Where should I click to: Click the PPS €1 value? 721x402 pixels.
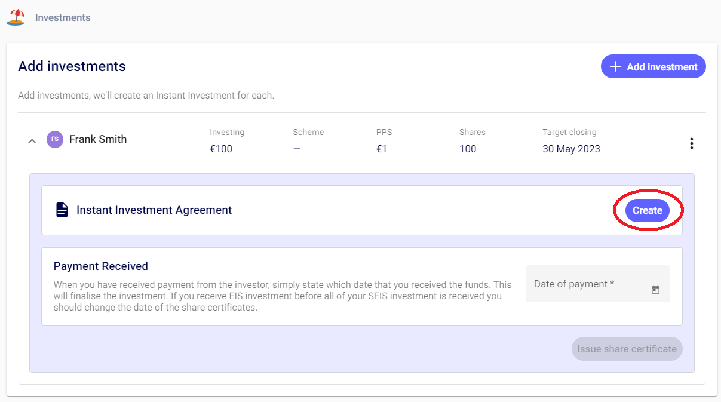[382, 149]
